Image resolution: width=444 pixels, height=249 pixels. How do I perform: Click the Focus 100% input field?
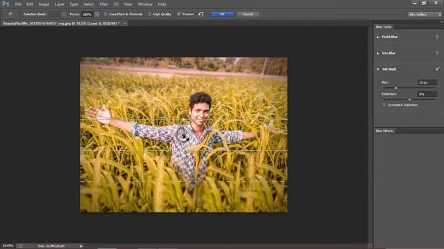(87, 14)
